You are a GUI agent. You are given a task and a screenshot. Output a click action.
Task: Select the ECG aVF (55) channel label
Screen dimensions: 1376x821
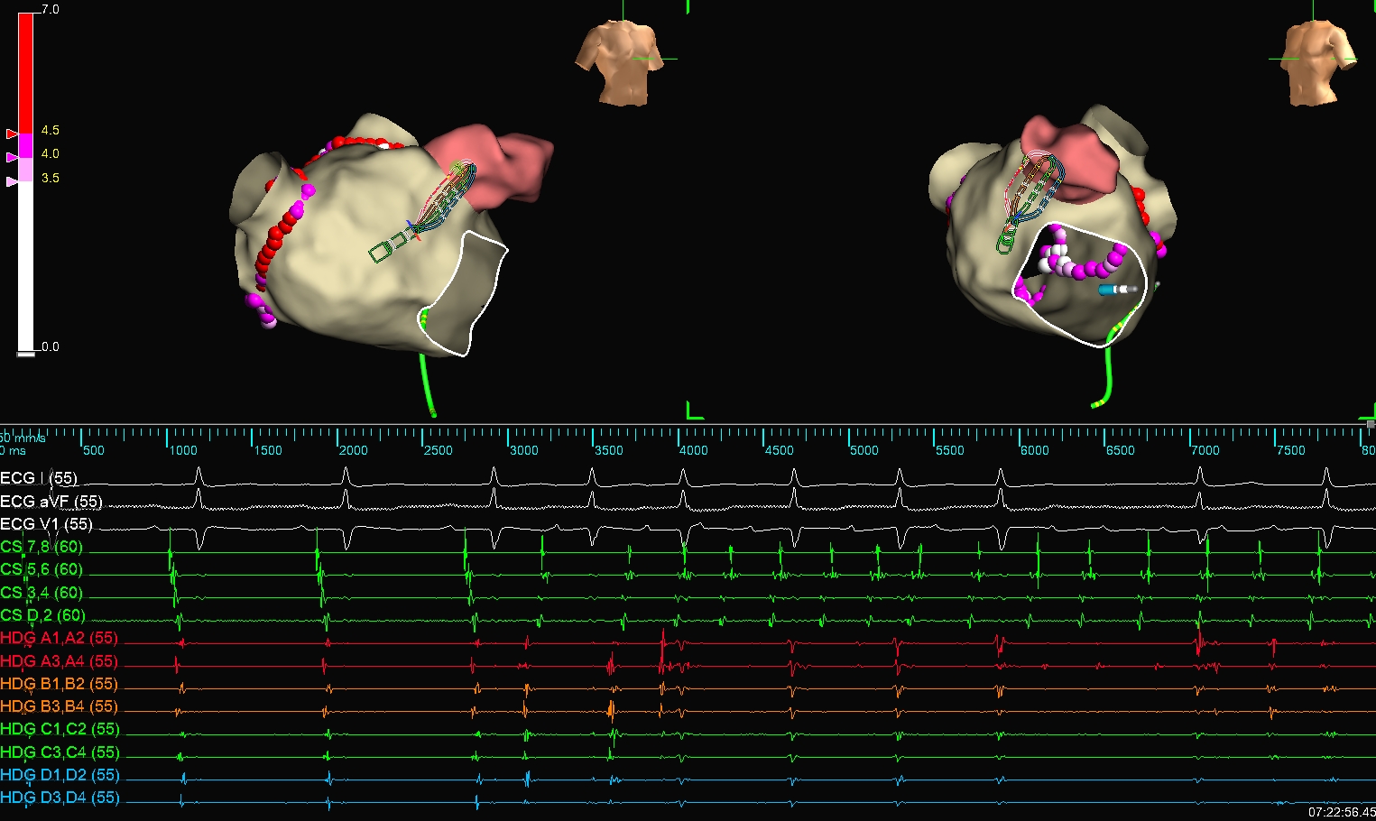51,501
